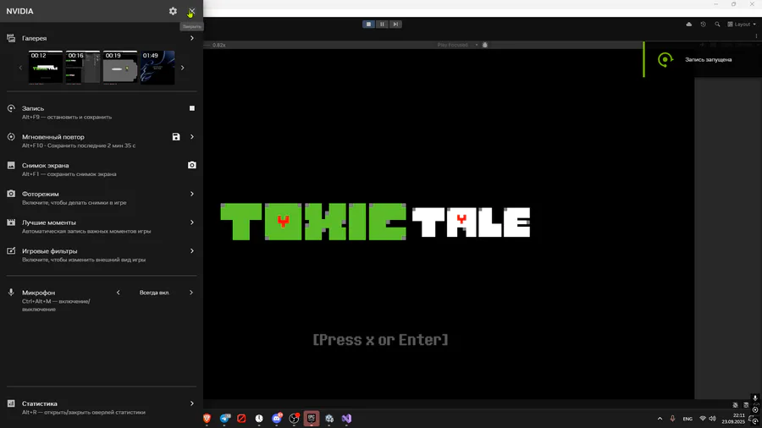Open the Play Focused dropdown
Screen dimensions: 762x428
(x=457, y=45)
